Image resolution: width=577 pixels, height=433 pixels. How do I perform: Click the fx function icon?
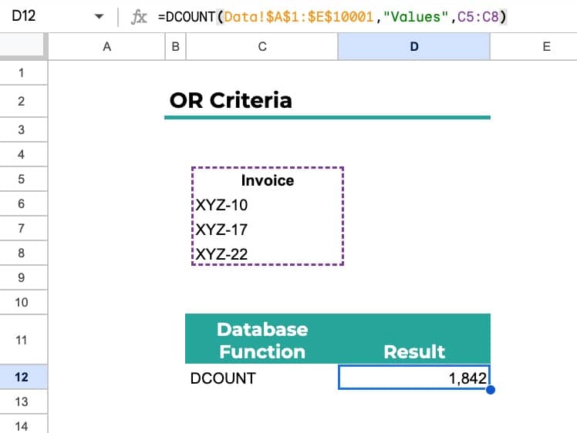[x=140, y=16]
